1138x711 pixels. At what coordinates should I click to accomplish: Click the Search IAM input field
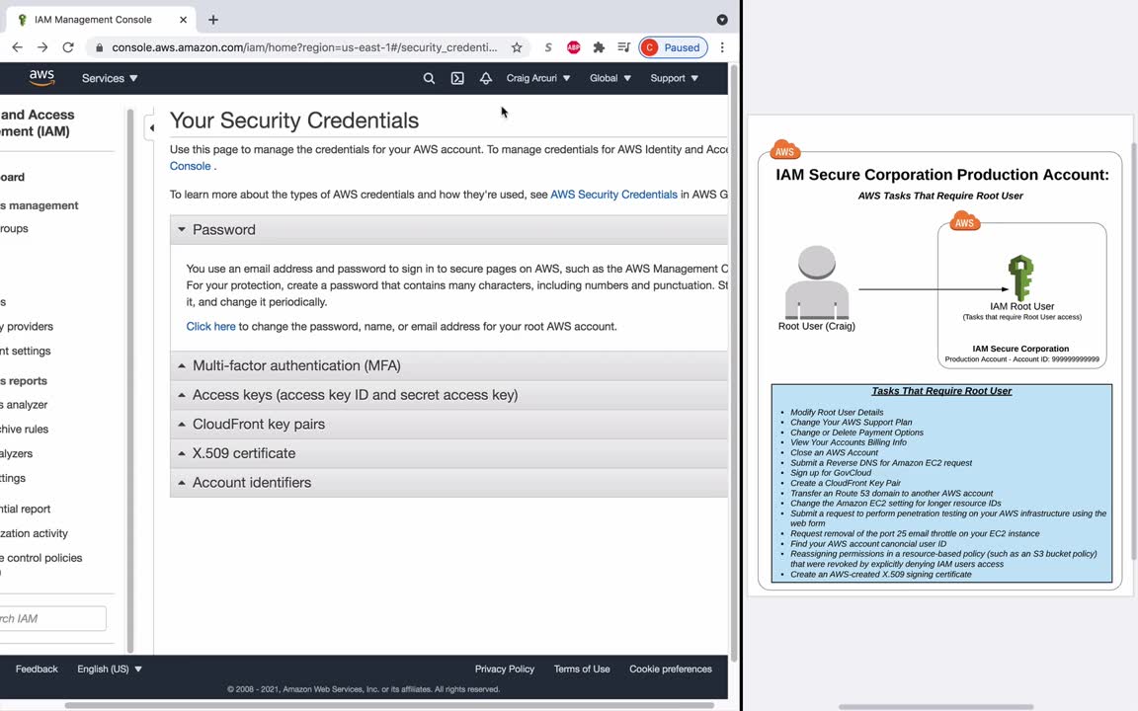(x=52, y=618)
